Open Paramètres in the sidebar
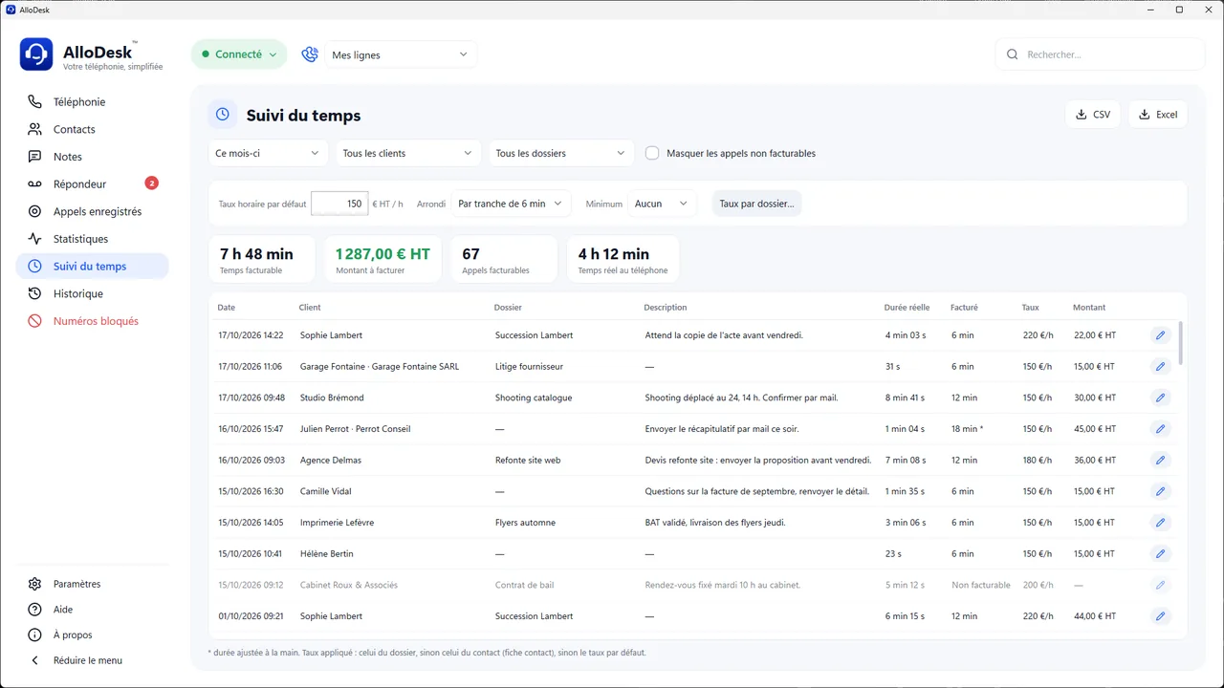 (92, 584)
